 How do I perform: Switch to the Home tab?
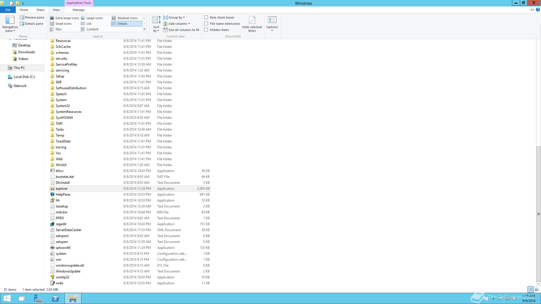[x=24, y=10]
